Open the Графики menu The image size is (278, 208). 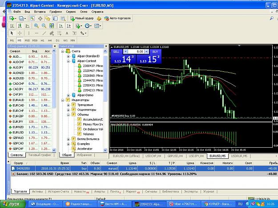click(56, 12)
